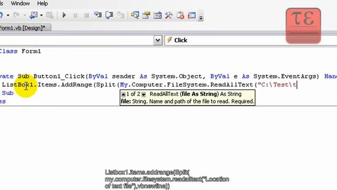Open the Properties Window toolbar icon

tap(146, 15)
